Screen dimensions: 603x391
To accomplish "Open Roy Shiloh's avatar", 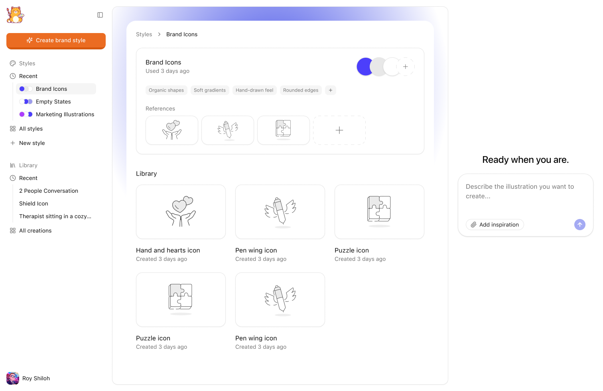I will tap(13, 378).
